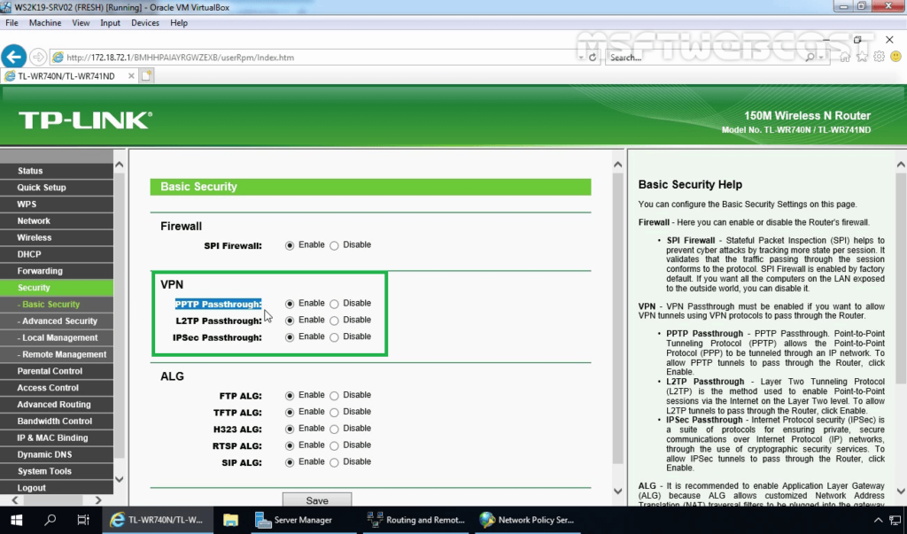The width and height of the screenshot is (907, 534).
Task: Open the VirtualBox File menu
Action: point(12,23)
